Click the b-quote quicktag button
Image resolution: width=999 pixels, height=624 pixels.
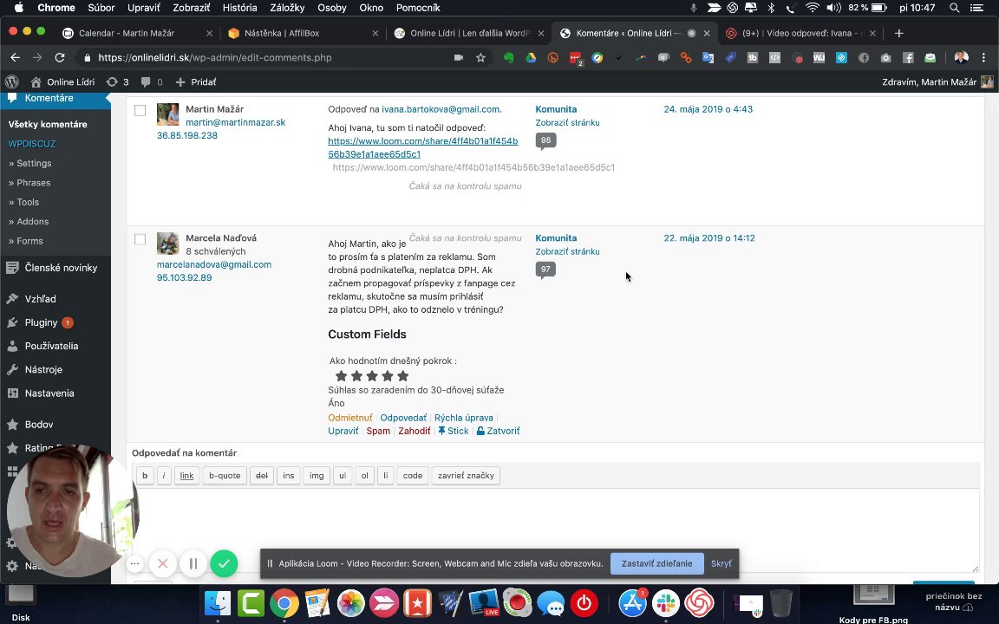[x=225, y=476]
